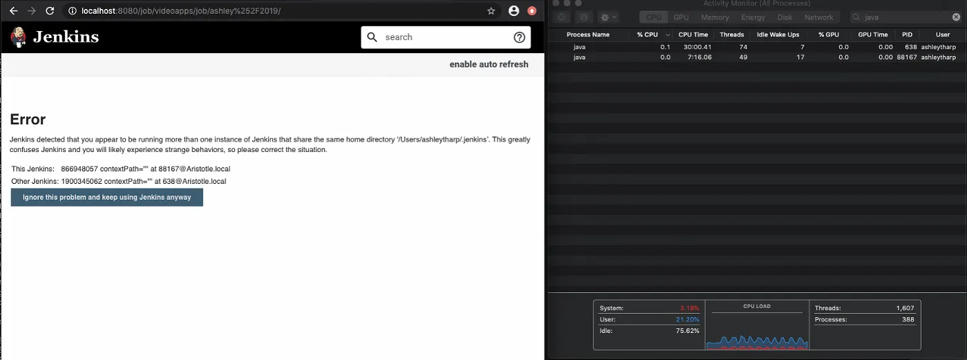Switch to the Memory tab in Activity Monitor
The height and width of the screenshot is (360, 967).
[x=715, y=17]
